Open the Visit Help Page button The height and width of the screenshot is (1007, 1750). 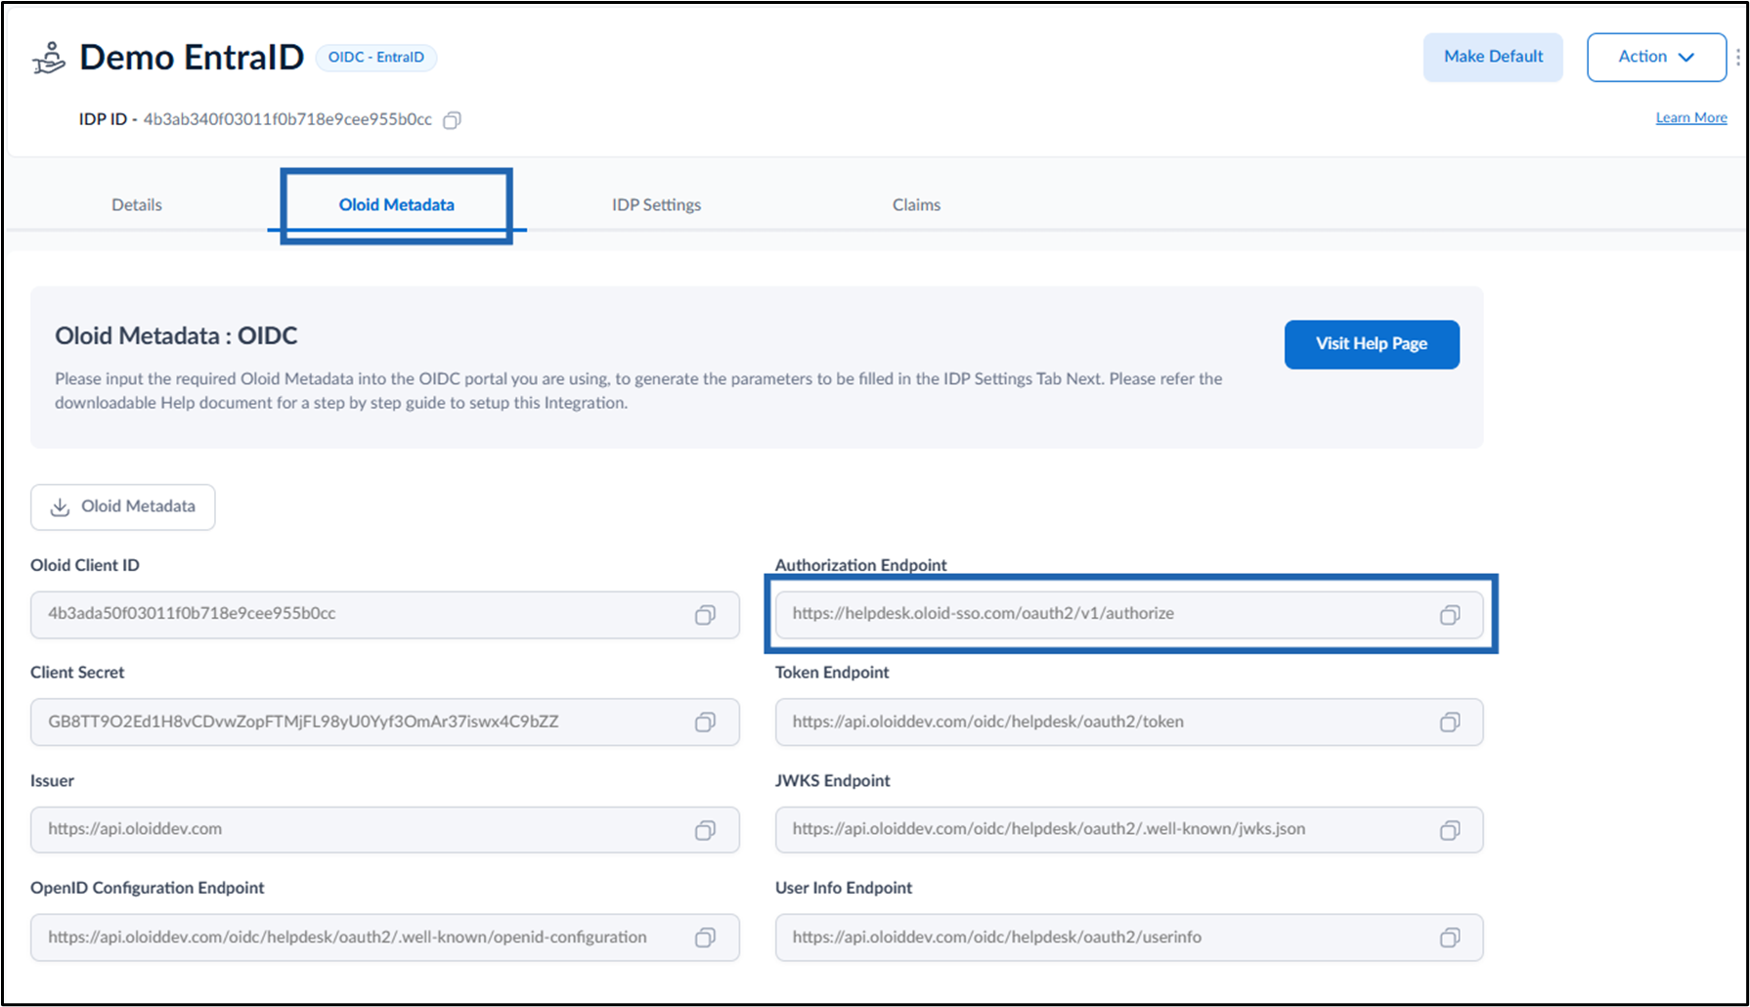[x=1372, y=344]
